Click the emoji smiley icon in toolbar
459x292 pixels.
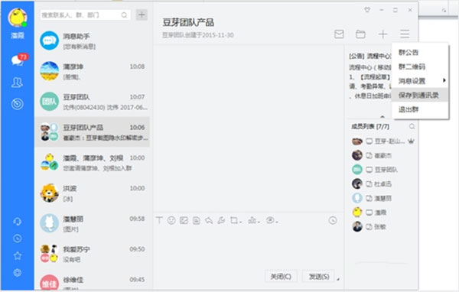point(171,220)
